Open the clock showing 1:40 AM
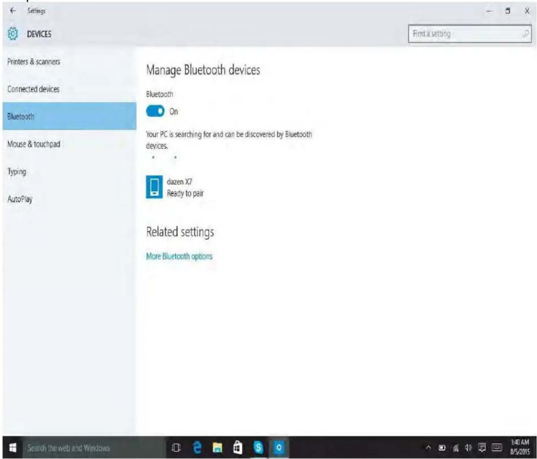Viewport: 537px width, 459px height. pos(519,448)
